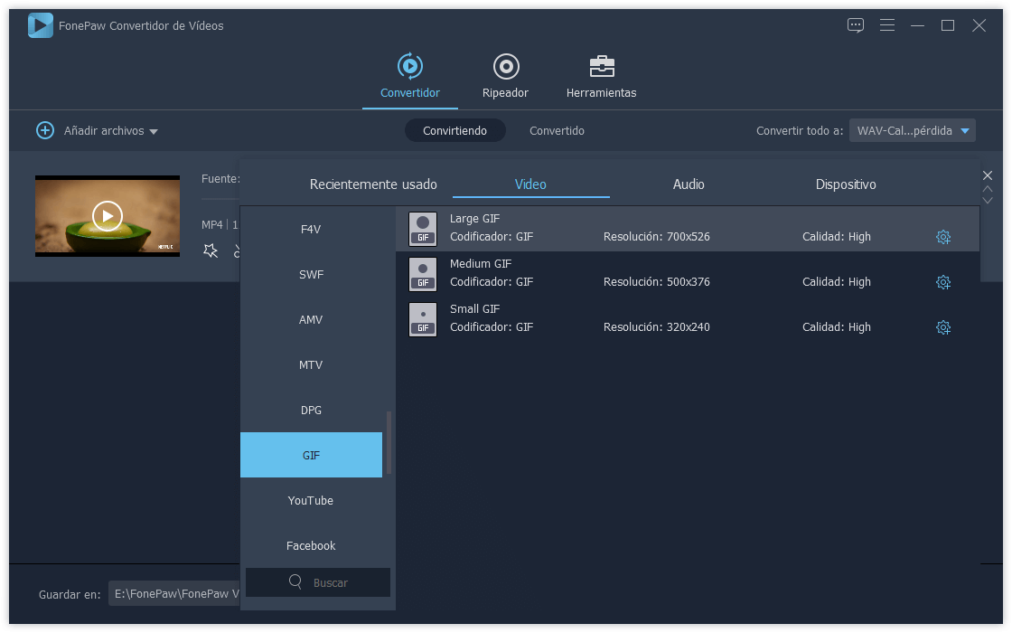The height and width of the screenshot is (633, 1012).
Task: Choose YouTube in the format list
Action: tap(311, 501)
